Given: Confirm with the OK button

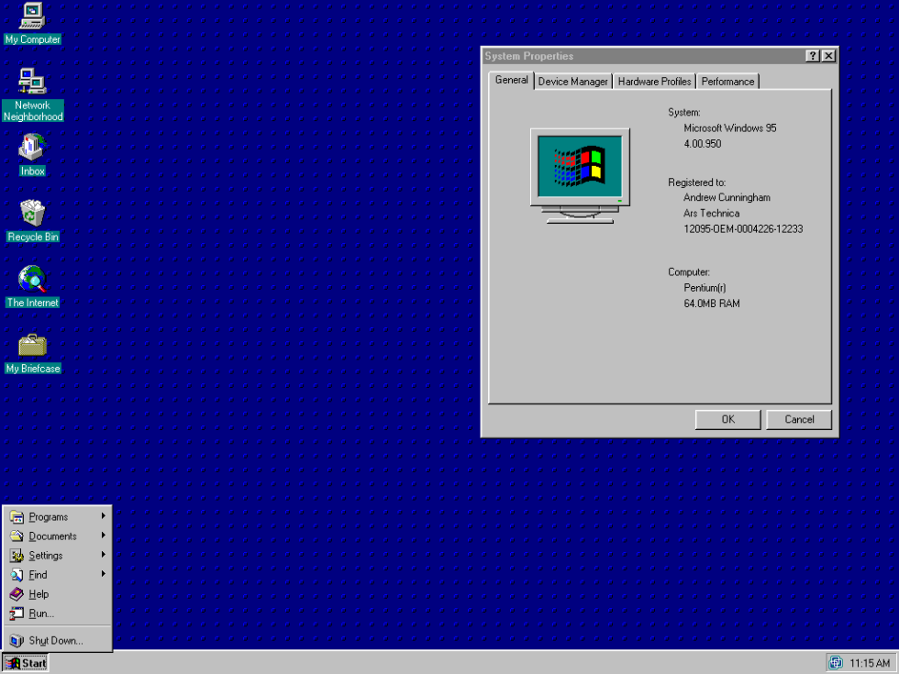Looking at the screenshot, I should pyautogui.click(x=727, y=419).
